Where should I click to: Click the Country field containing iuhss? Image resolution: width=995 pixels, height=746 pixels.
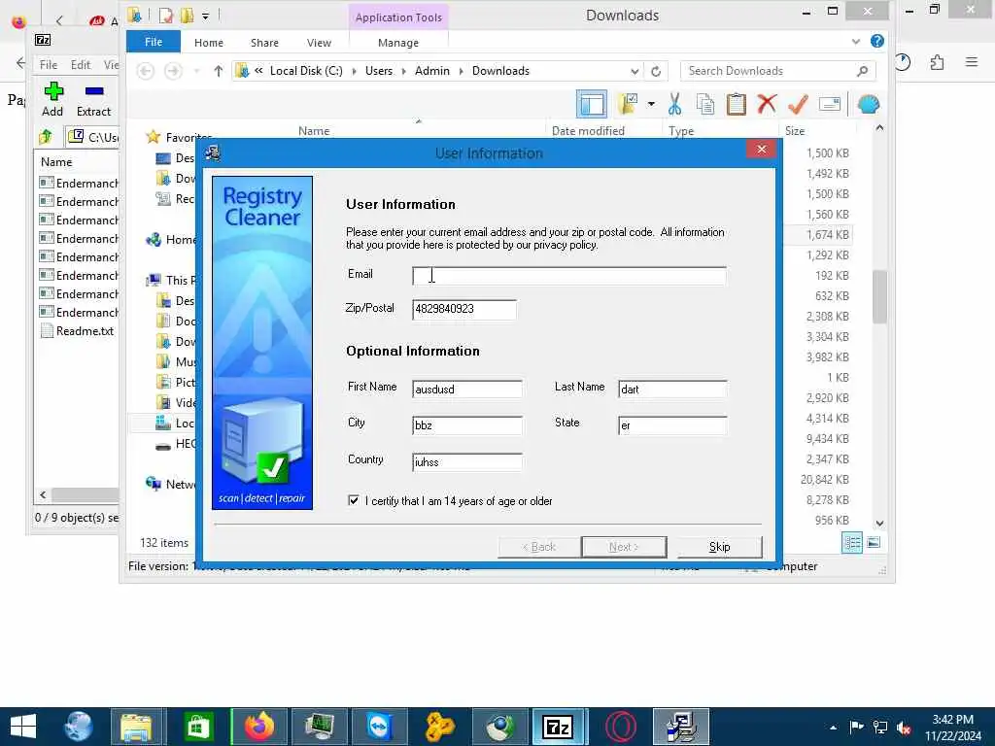pos(467,461)
